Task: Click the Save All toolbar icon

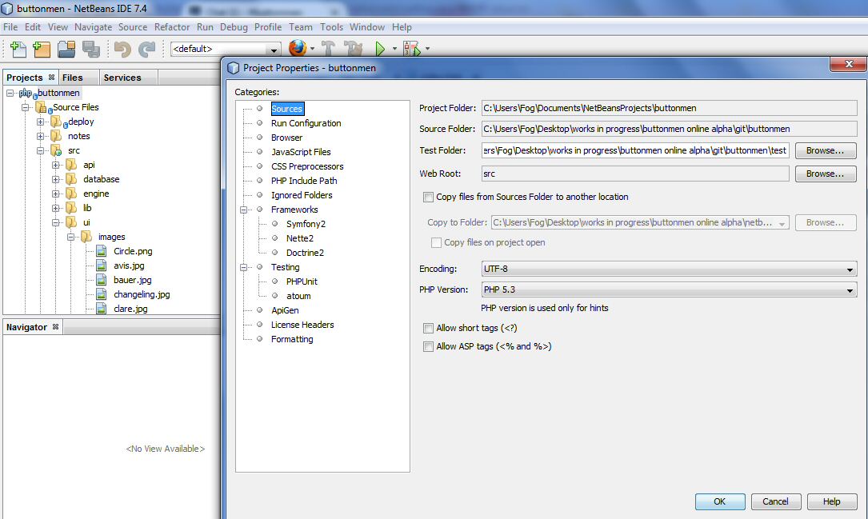Action: click(90, 50)
